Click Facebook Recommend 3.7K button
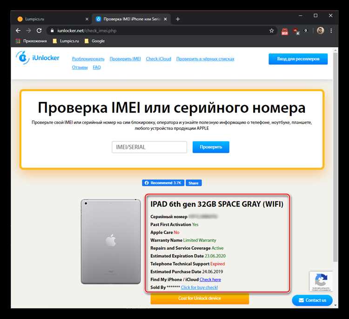This screenshot has width=349, height=319. [x=163, y=183]
